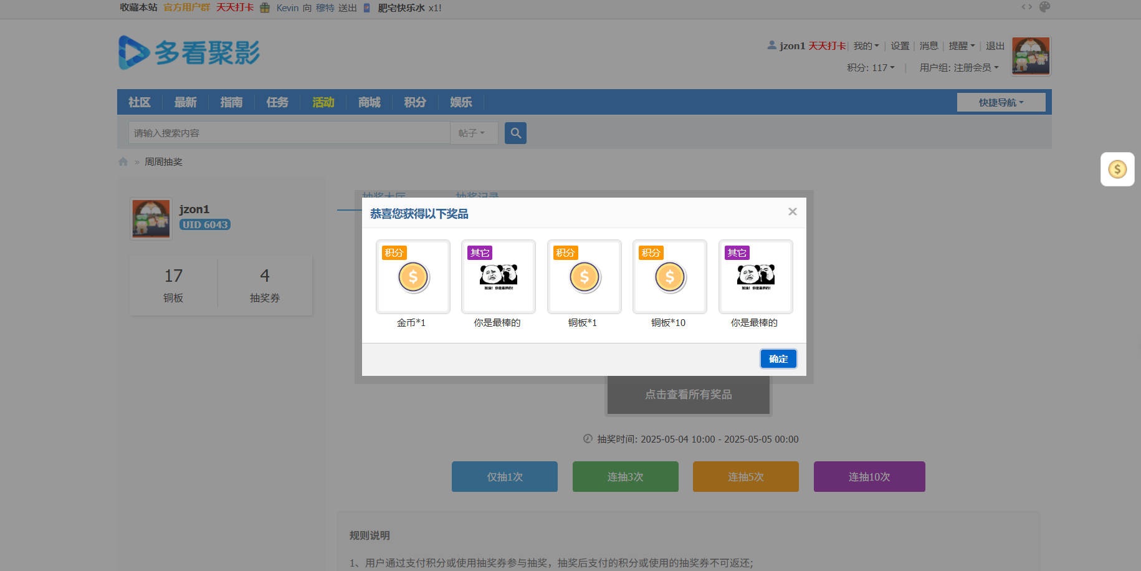Expand the 快捷导航 dropdown

point(1001,102)
